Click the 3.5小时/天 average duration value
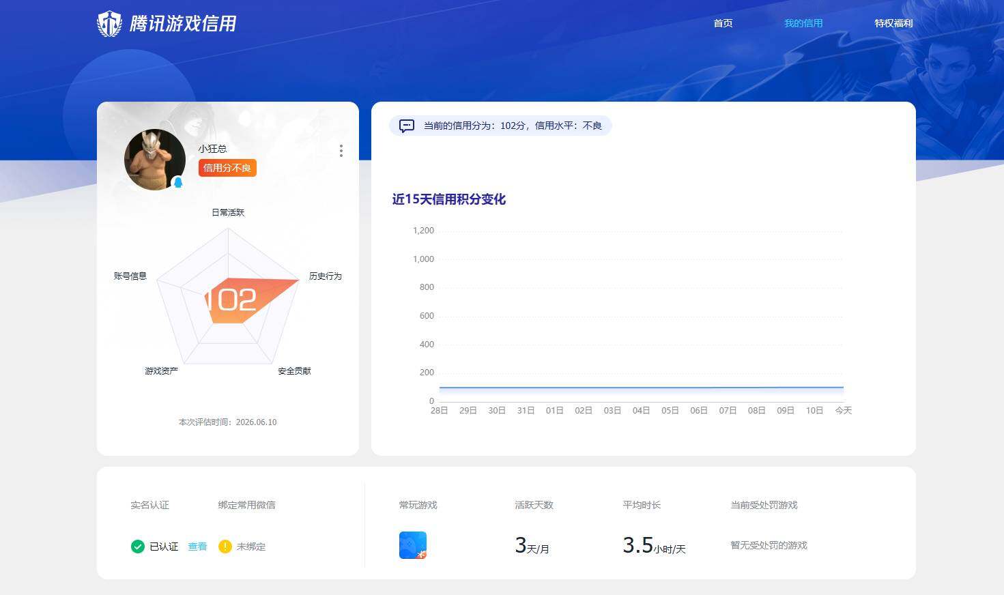The image size is (1004, 595). tap(654, 545)
